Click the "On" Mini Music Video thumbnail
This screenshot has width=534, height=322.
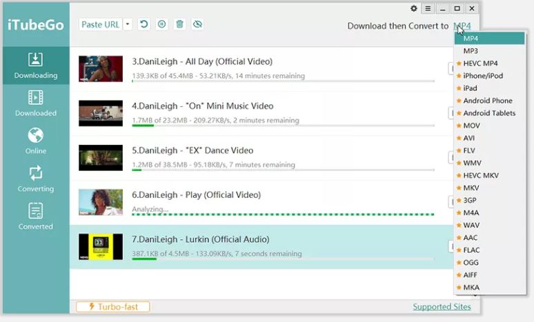[101, 113]
